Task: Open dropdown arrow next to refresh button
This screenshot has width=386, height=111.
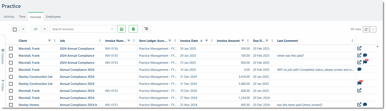Action: pos(373,29)
